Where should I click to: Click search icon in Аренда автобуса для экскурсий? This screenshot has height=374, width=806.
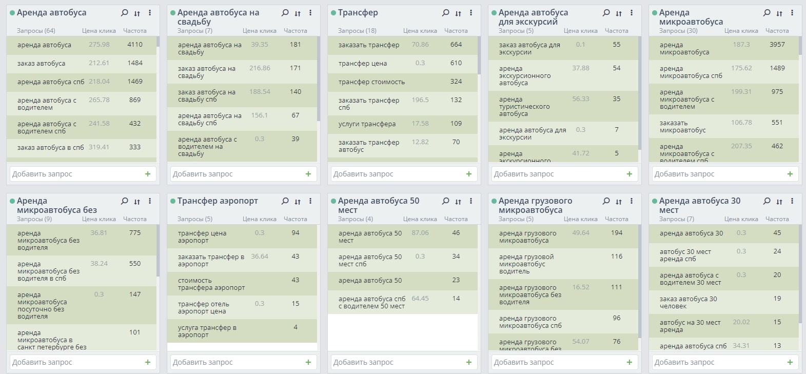[606, 13]
